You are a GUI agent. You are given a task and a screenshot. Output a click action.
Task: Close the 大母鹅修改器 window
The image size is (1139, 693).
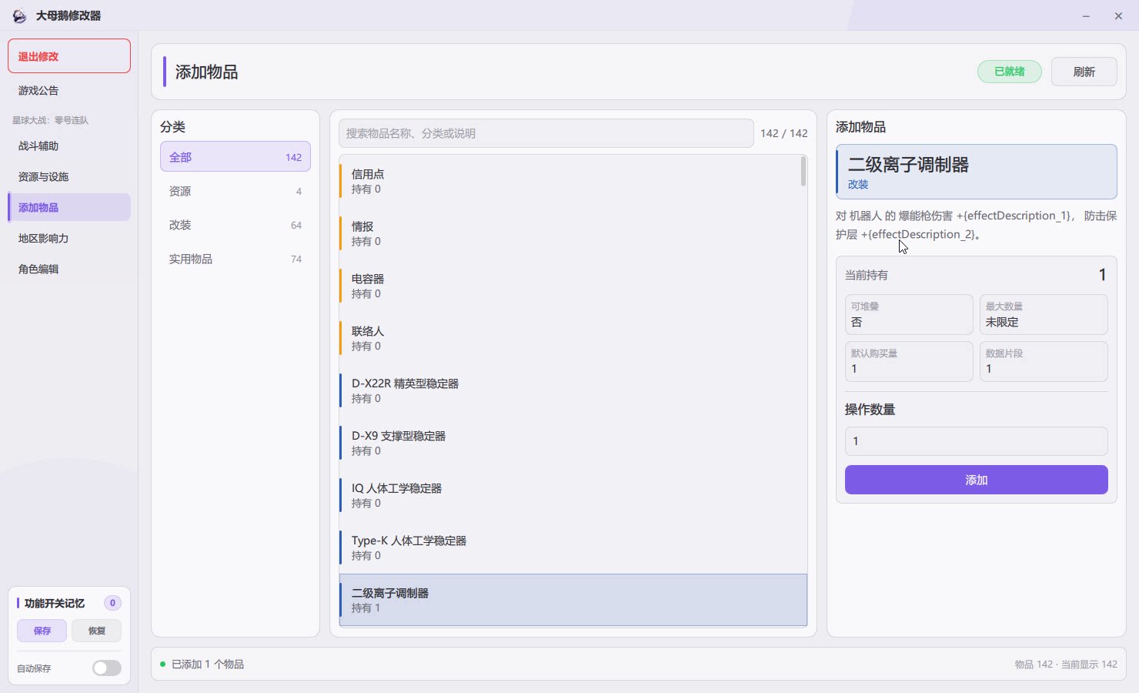pyautogui.click(x=1118, y=15)
